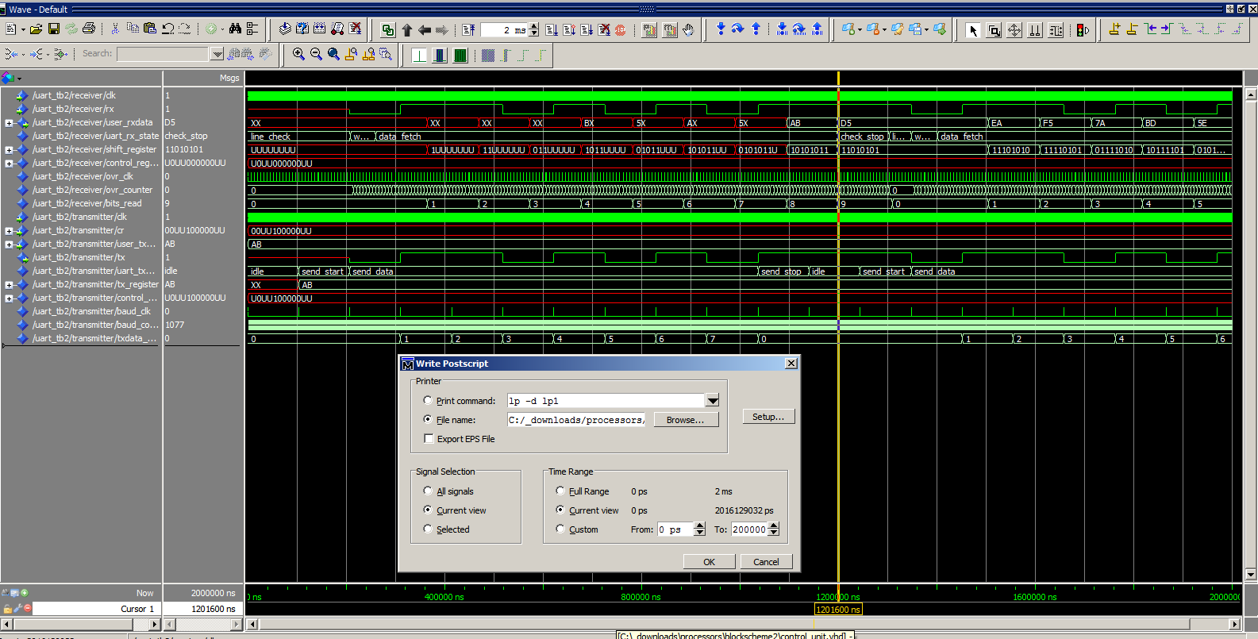Screen dimensions: 1258x639
Task: Click the File name input field
Action: [576, 420]
